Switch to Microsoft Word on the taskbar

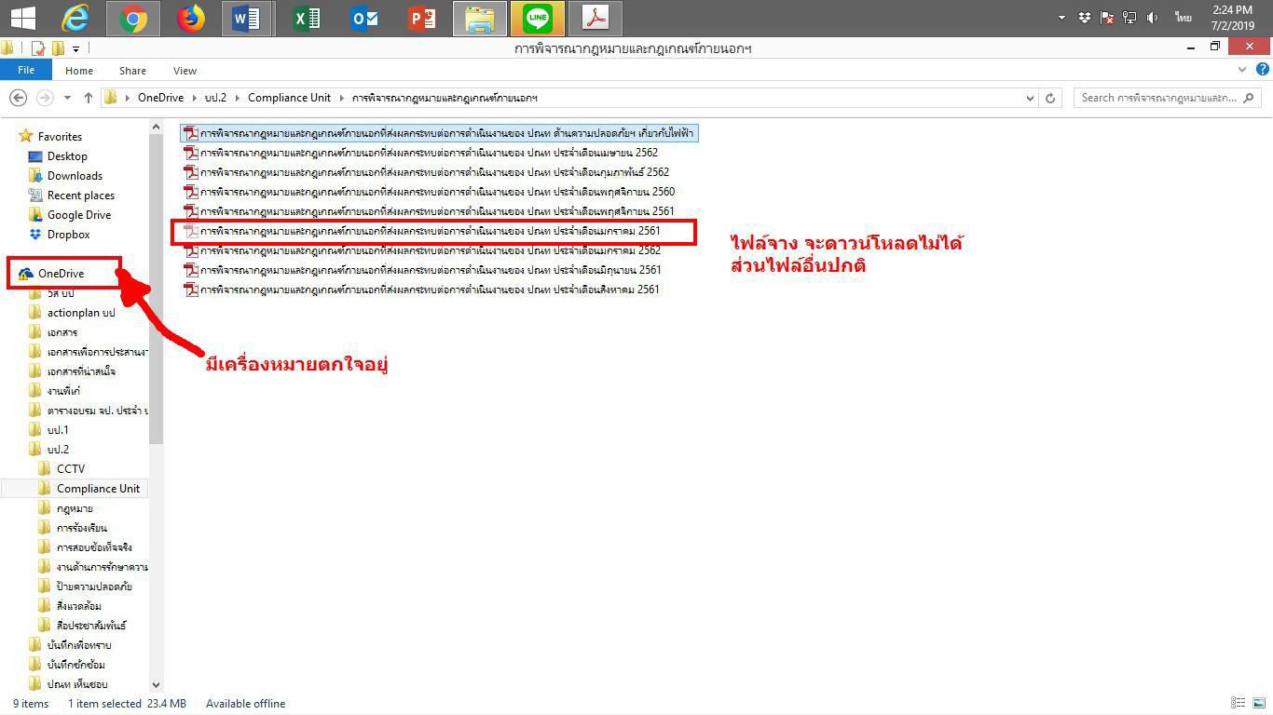coord(248,18)
